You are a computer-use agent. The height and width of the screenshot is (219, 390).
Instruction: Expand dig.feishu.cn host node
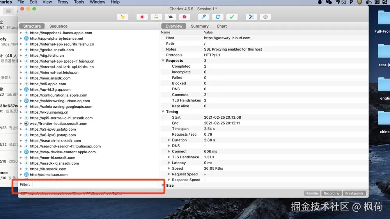21,56
